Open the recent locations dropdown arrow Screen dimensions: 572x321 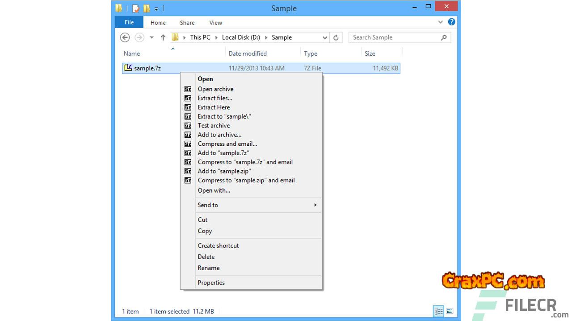(x=151, y=37)
